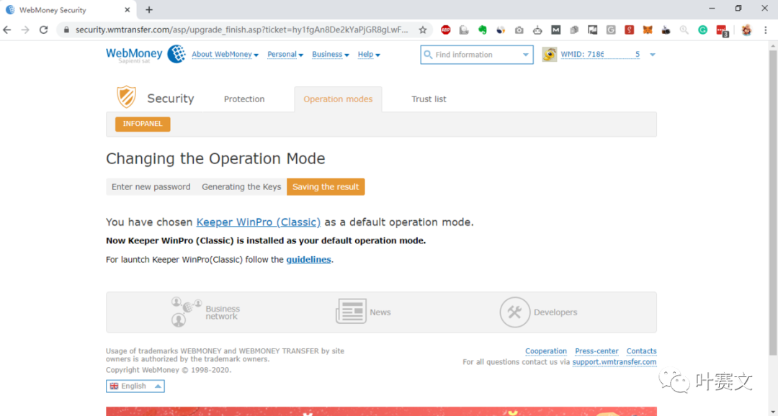This screenshot has height=416, width=778.
Task: Reload the page using the refresh icon
Action: 43,30
